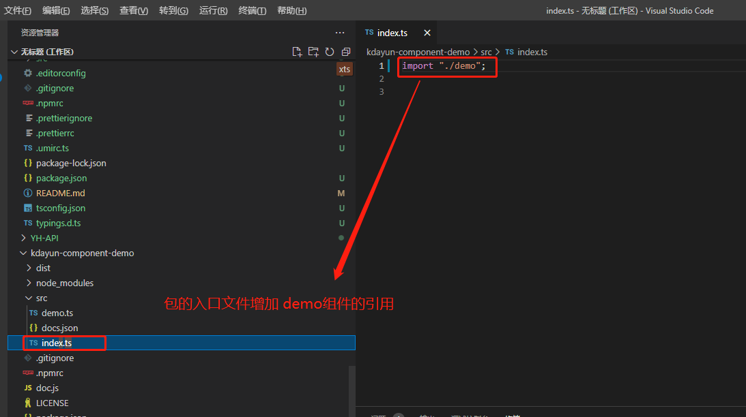Open the 文件 (File) menu
Screen dimensions: 746x417
(18, 11)
